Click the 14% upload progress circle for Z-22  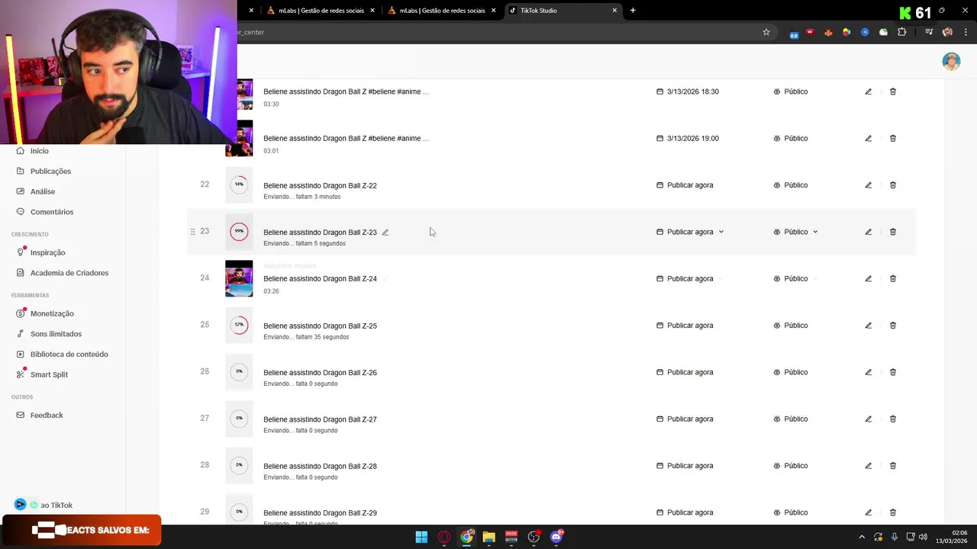click(x=239, y=185)
